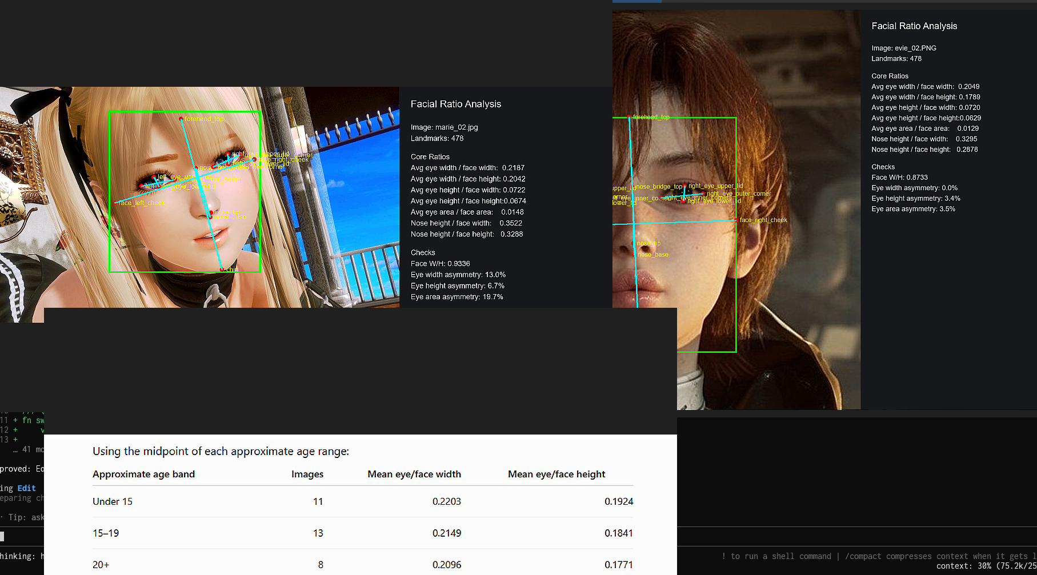Click "Image: evie_02.PNG" file name text
Viewport: 1037px width, 575px height.
pyautogui.click(x=904, y=48)
